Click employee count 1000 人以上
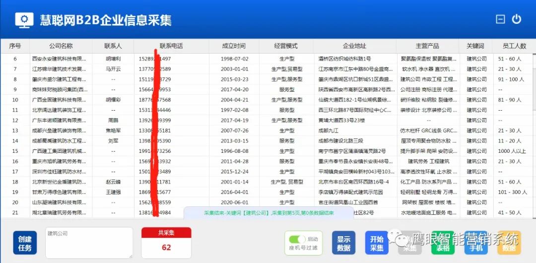Viewport: 536px width, 263px height. [x=512, y=151]
